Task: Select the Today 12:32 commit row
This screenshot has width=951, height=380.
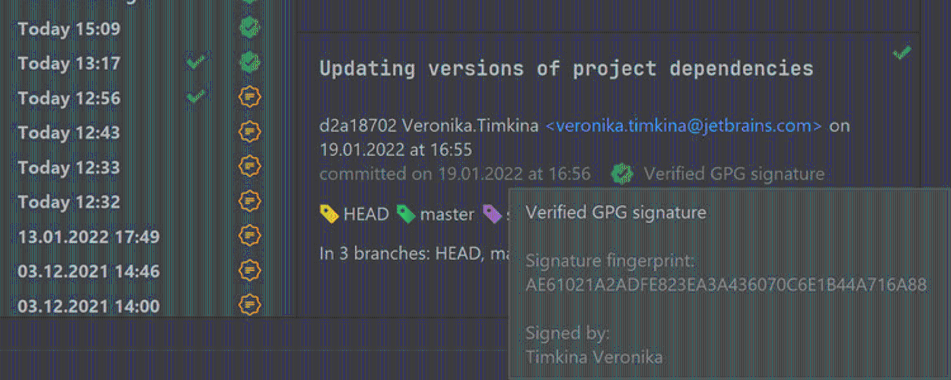Action: tap(138, 201)
